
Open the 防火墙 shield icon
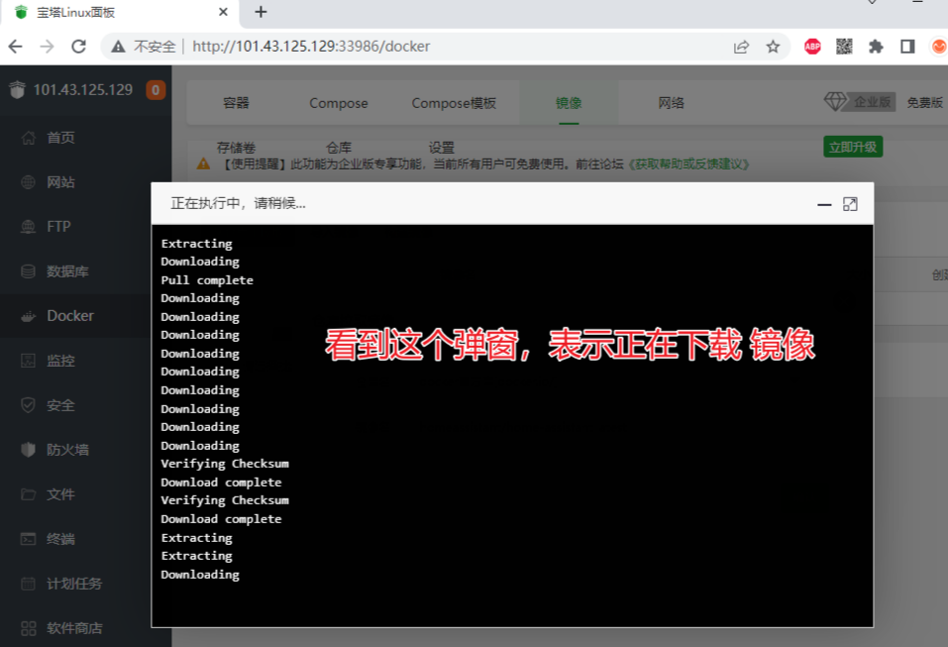28,450
